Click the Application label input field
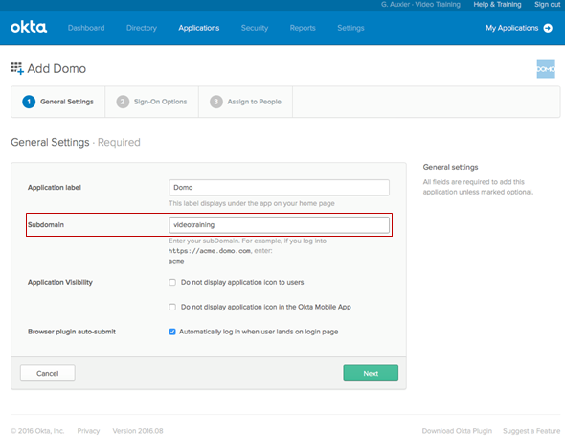Image resolution: width=565 pixels, height=436 pixels. pos(279,188)
